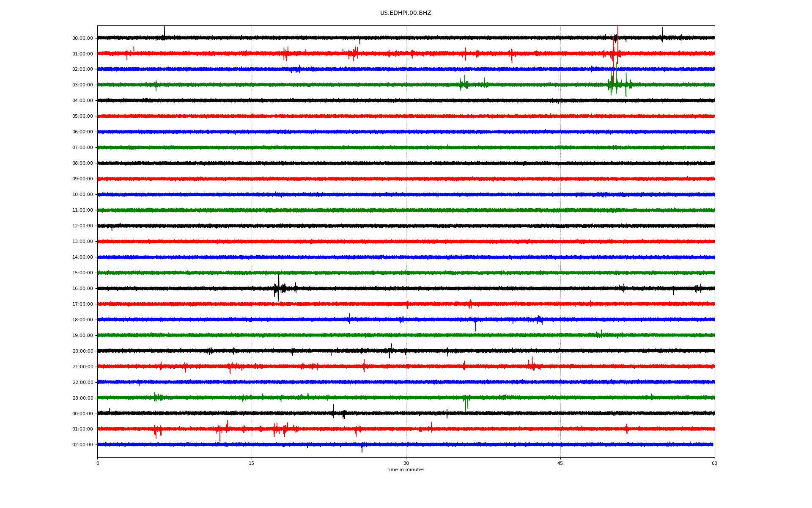Click the 03:00:00 green trace label
The width and height of the screenshot is (812, 508).
82,85
